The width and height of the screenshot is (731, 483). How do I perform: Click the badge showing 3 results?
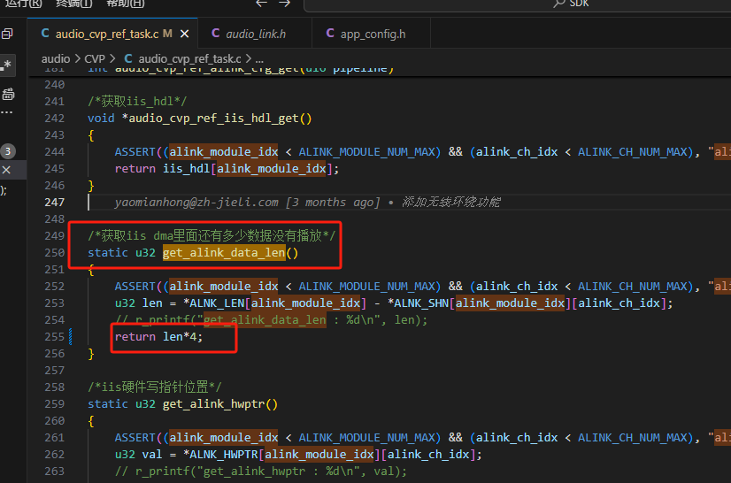[7, 151]
